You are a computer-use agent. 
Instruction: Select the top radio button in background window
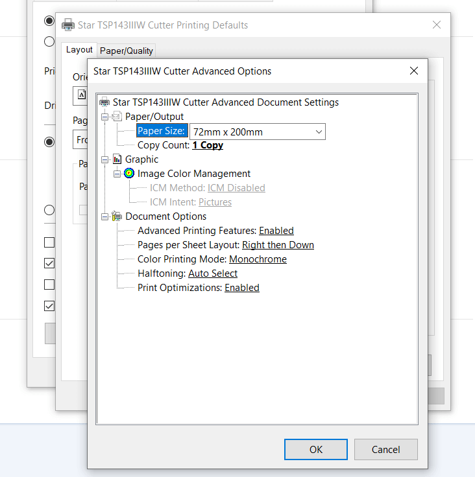click(x=49, y=21)
